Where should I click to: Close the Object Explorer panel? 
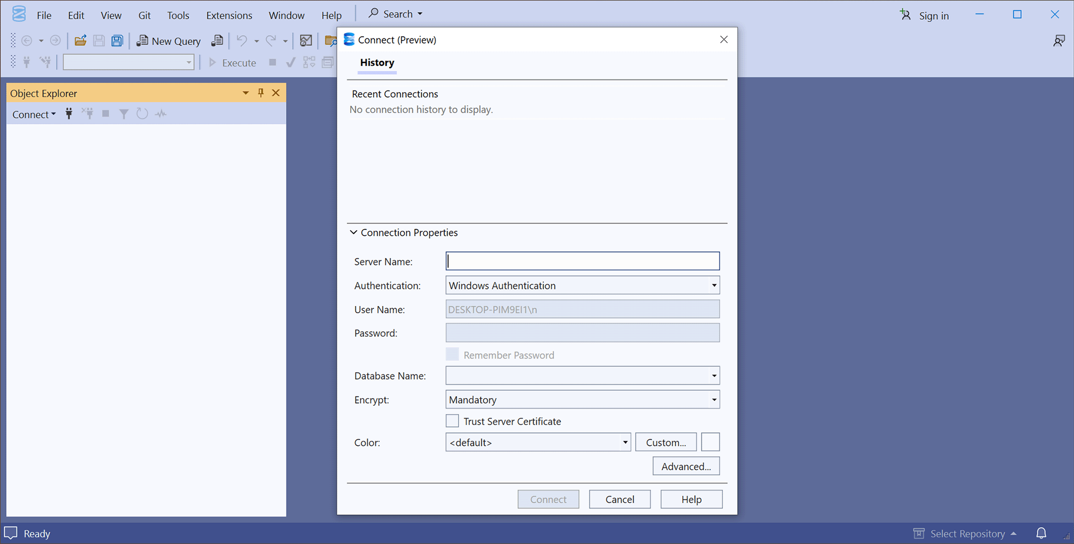(x=276, y=93)
